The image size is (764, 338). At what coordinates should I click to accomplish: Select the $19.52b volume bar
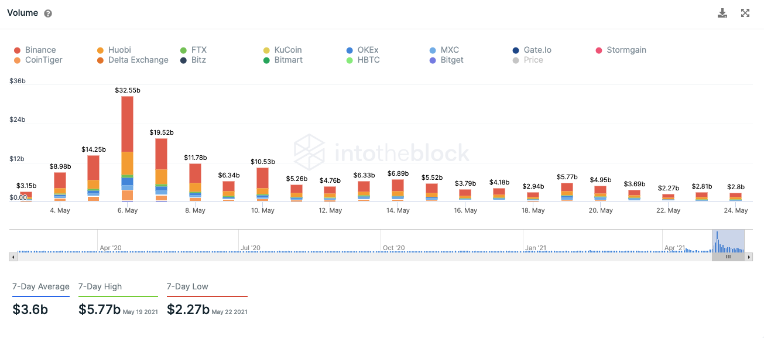(x=161, y=170)
